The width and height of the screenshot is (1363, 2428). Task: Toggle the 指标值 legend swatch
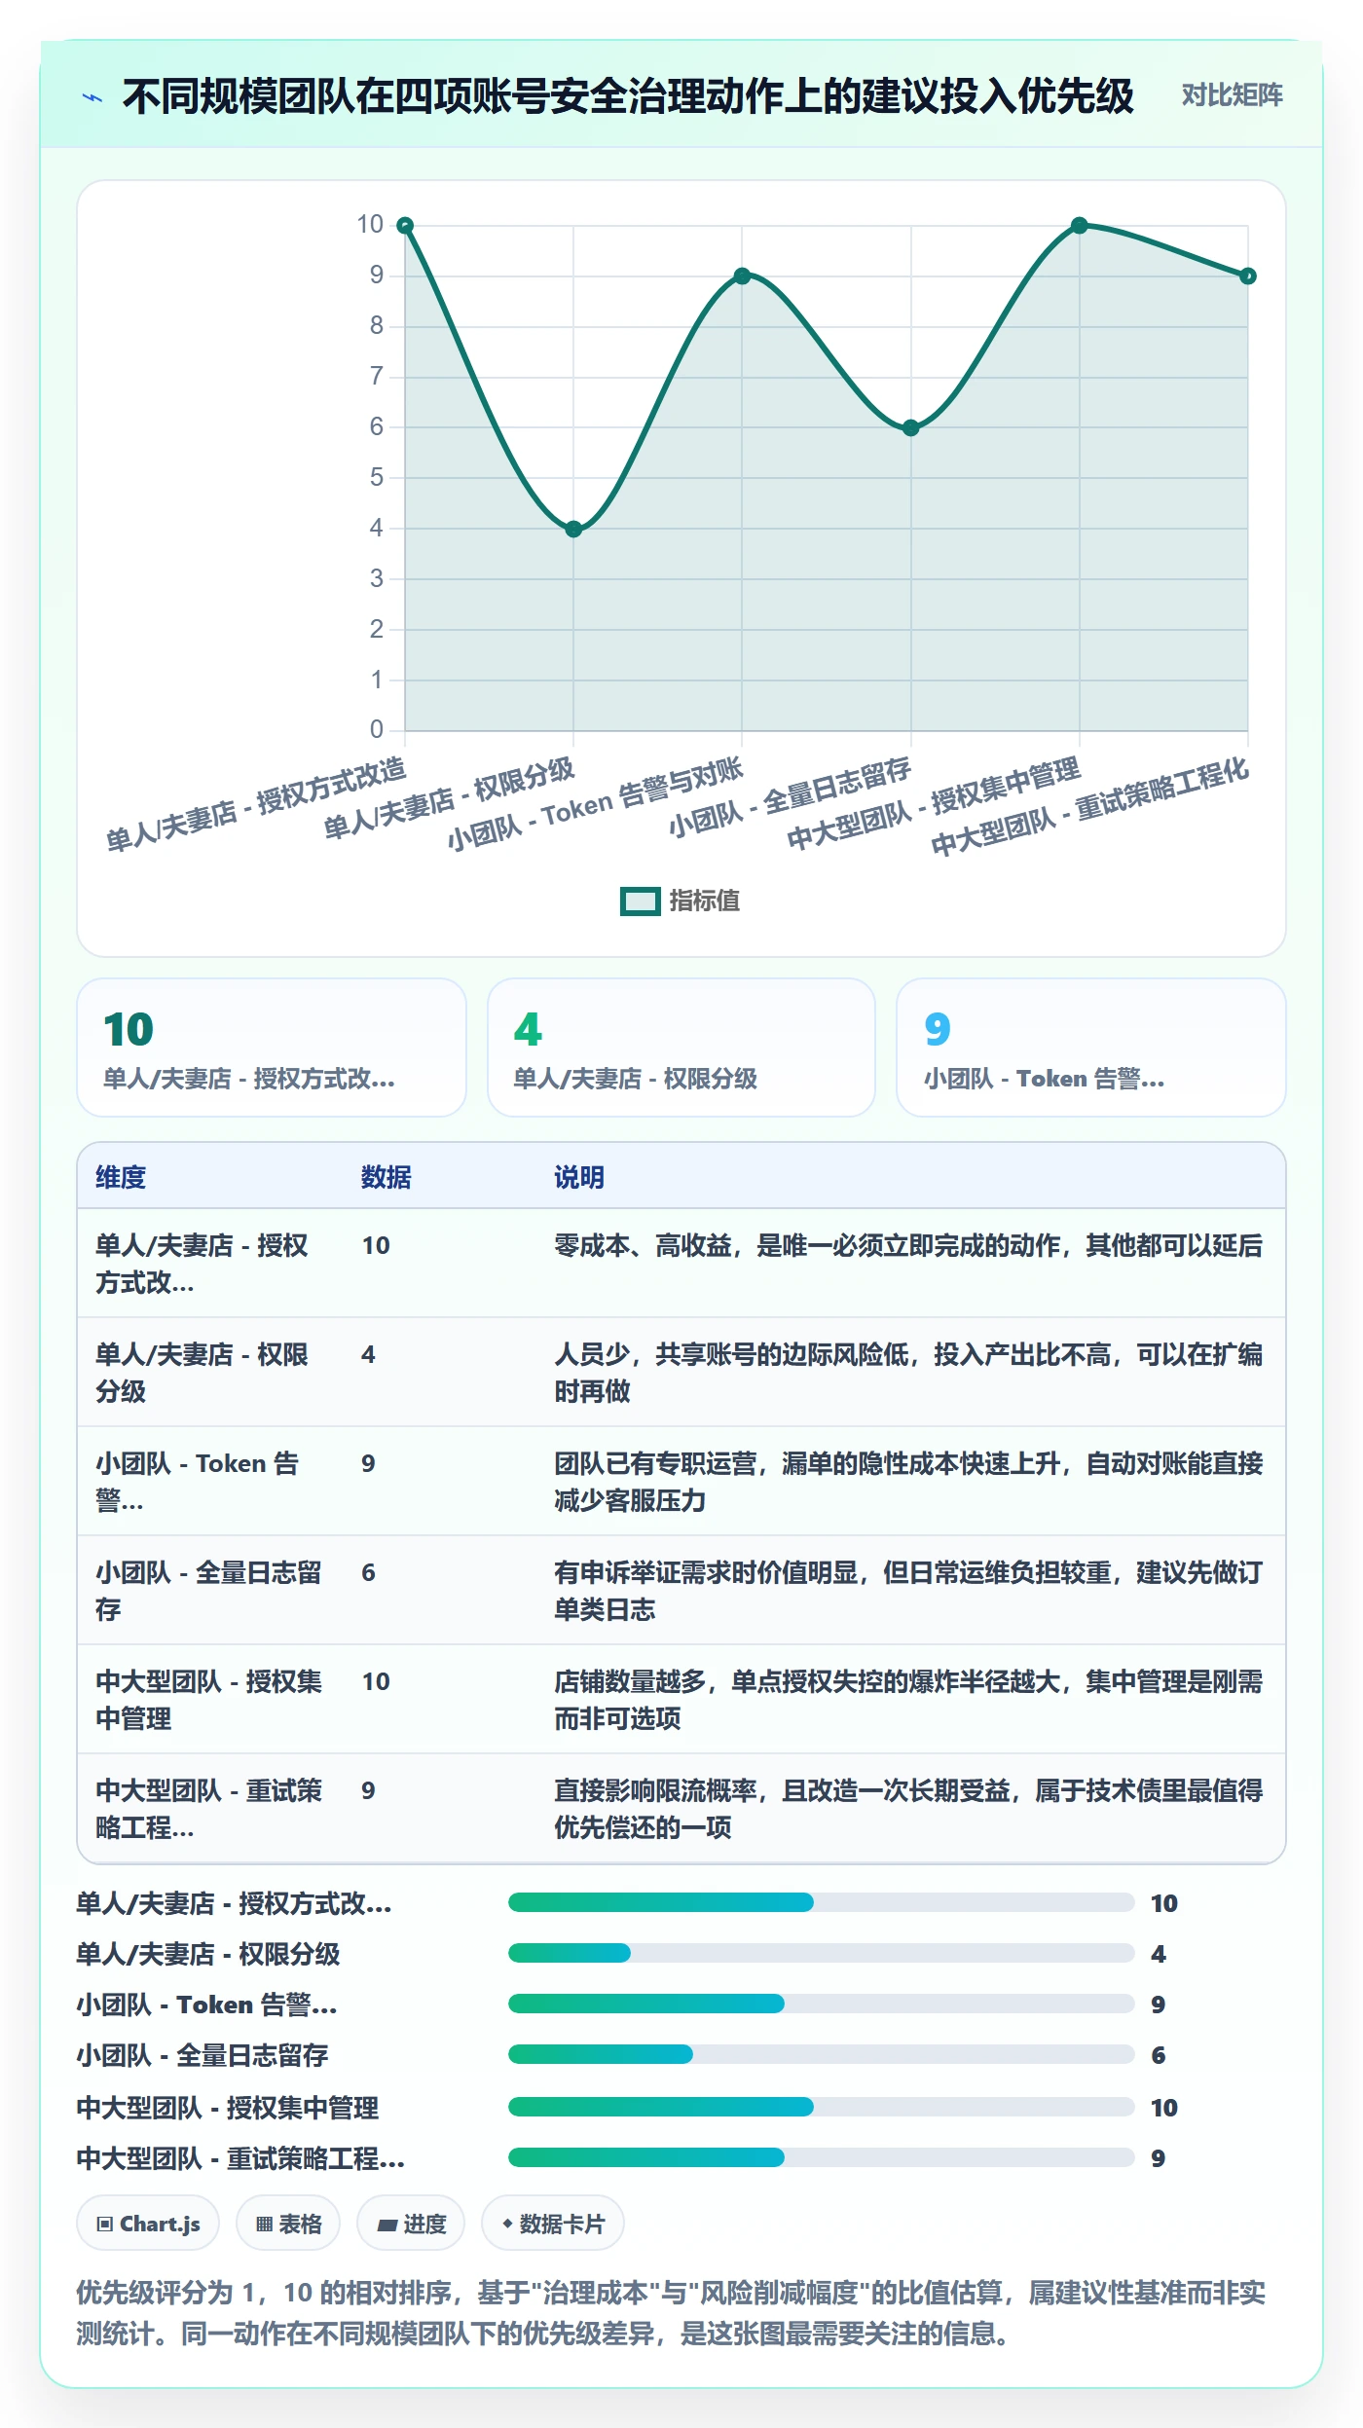[x=640, y=901]
